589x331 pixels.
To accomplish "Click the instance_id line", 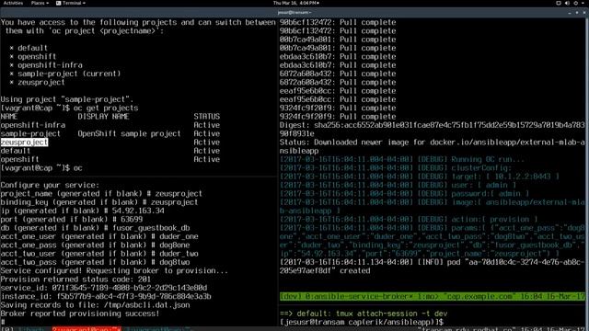I will pyautogui.click(x=106, y=297).
